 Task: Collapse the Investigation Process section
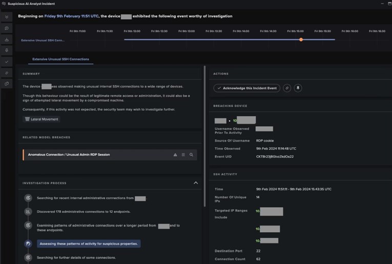pyautogui.click(x=195, y=182)
